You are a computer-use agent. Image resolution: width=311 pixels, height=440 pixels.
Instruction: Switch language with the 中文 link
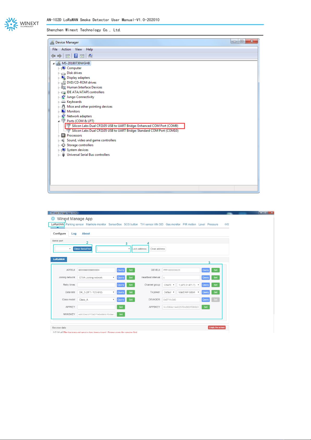pyautogui.click(x=227, y=224)
